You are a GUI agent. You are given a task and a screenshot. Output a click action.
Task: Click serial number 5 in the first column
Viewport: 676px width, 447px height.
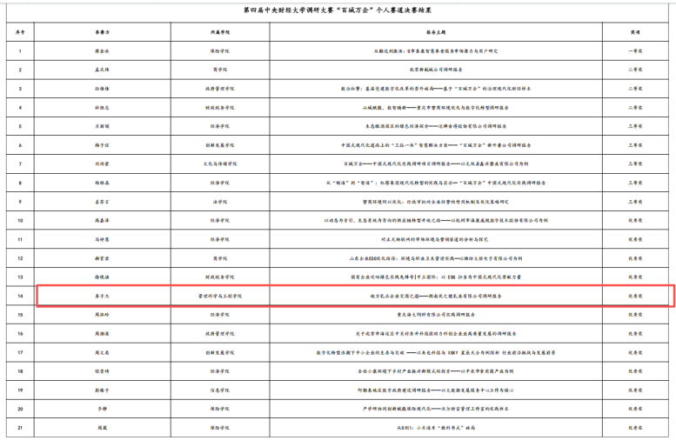point(20,126)
